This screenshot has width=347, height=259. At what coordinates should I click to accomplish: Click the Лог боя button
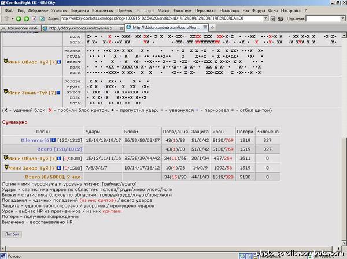(x=12, y=234)
